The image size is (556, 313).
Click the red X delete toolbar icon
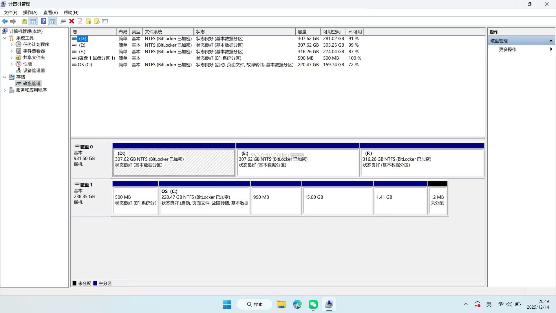[x=72, y=21]
